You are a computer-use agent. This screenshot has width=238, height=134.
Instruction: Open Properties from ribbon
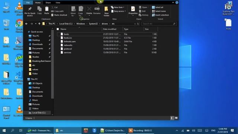pyautogui.click(x=133, y=10)
